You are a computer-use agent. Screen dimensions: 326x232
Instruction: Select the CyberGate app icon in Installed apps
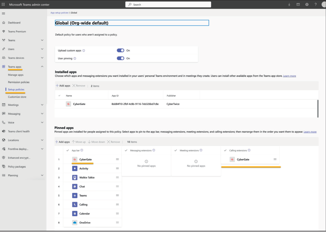coord(68,104)
